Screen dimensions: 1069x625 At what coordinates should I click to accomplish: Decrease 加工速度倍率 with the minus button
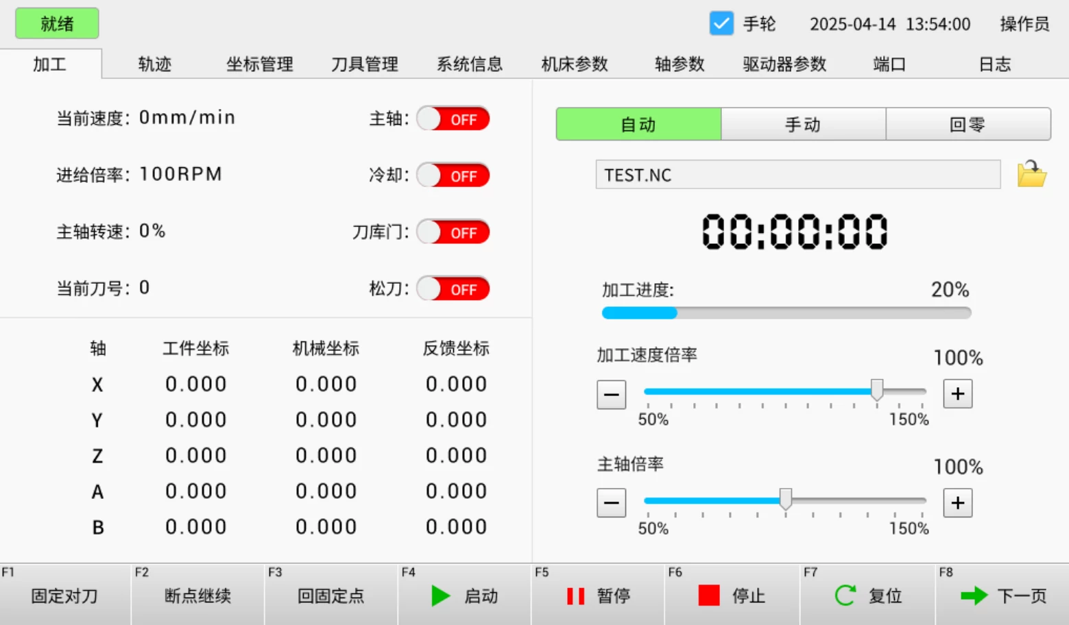click(612, 394)
